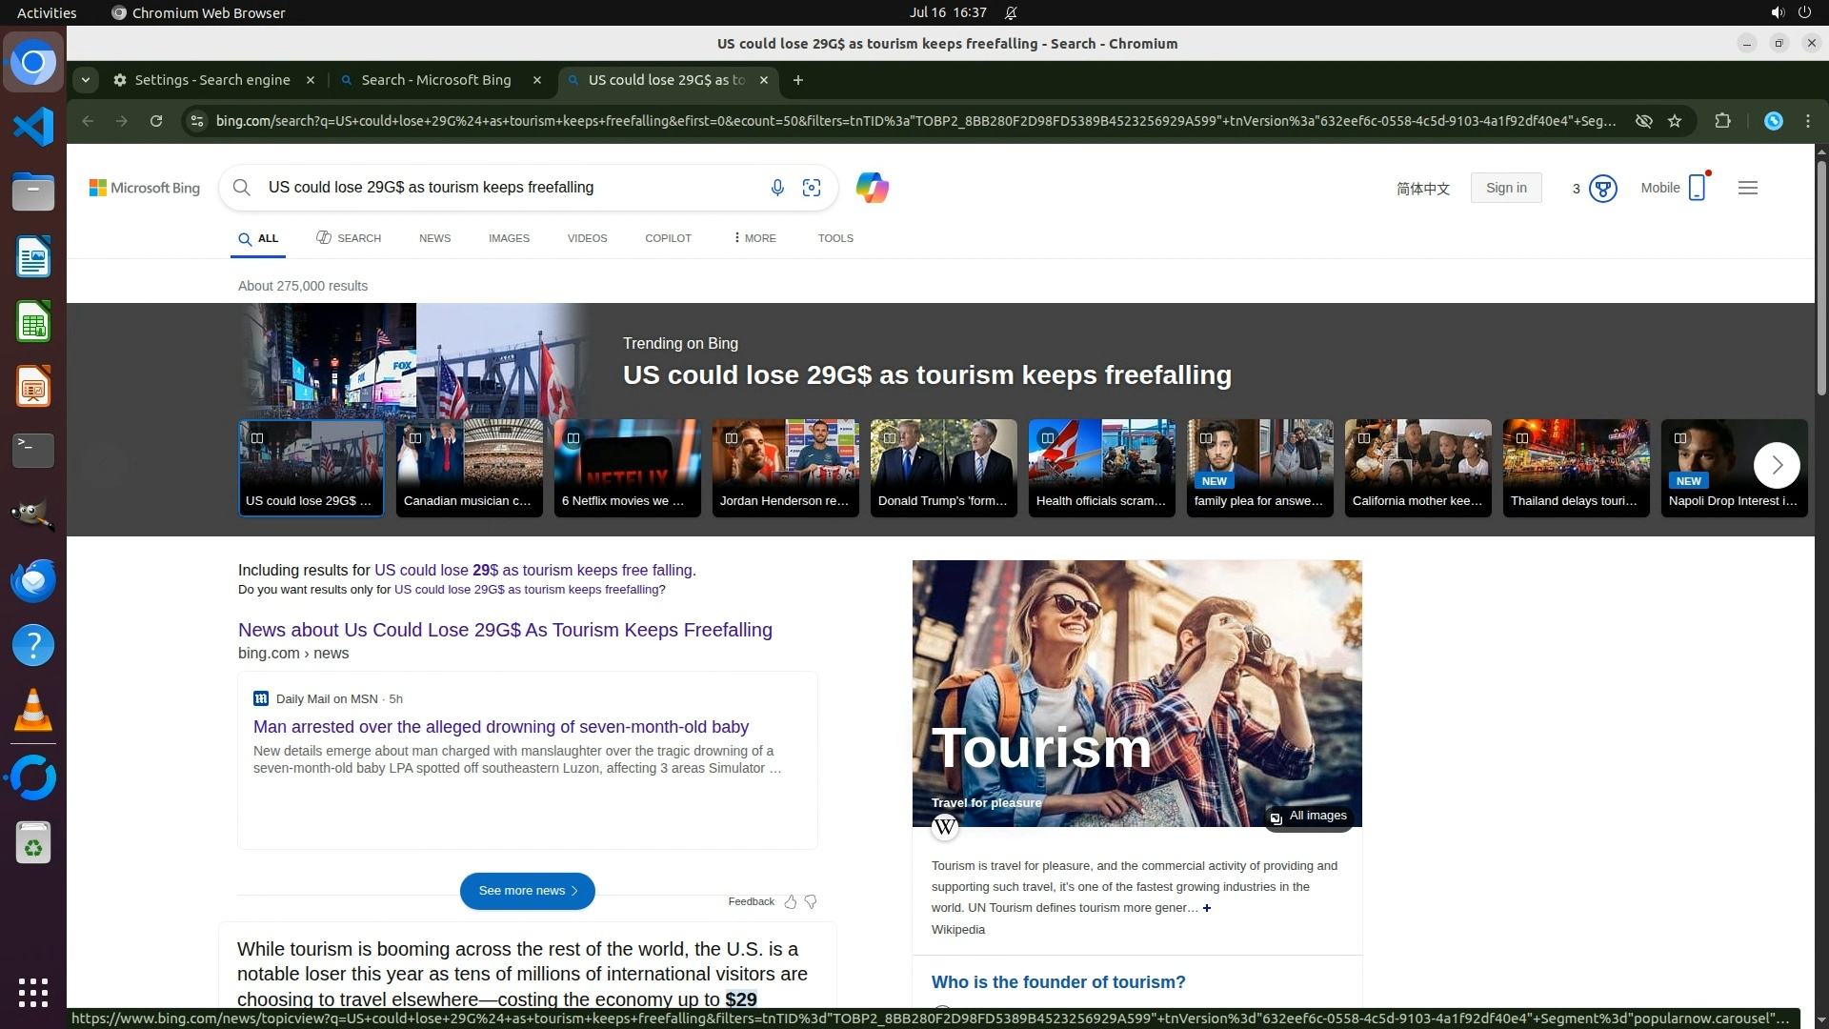Screen dimensions: 1829x1029
Task: Click the page vertical scrollbar
Action: coord(1821,276)
